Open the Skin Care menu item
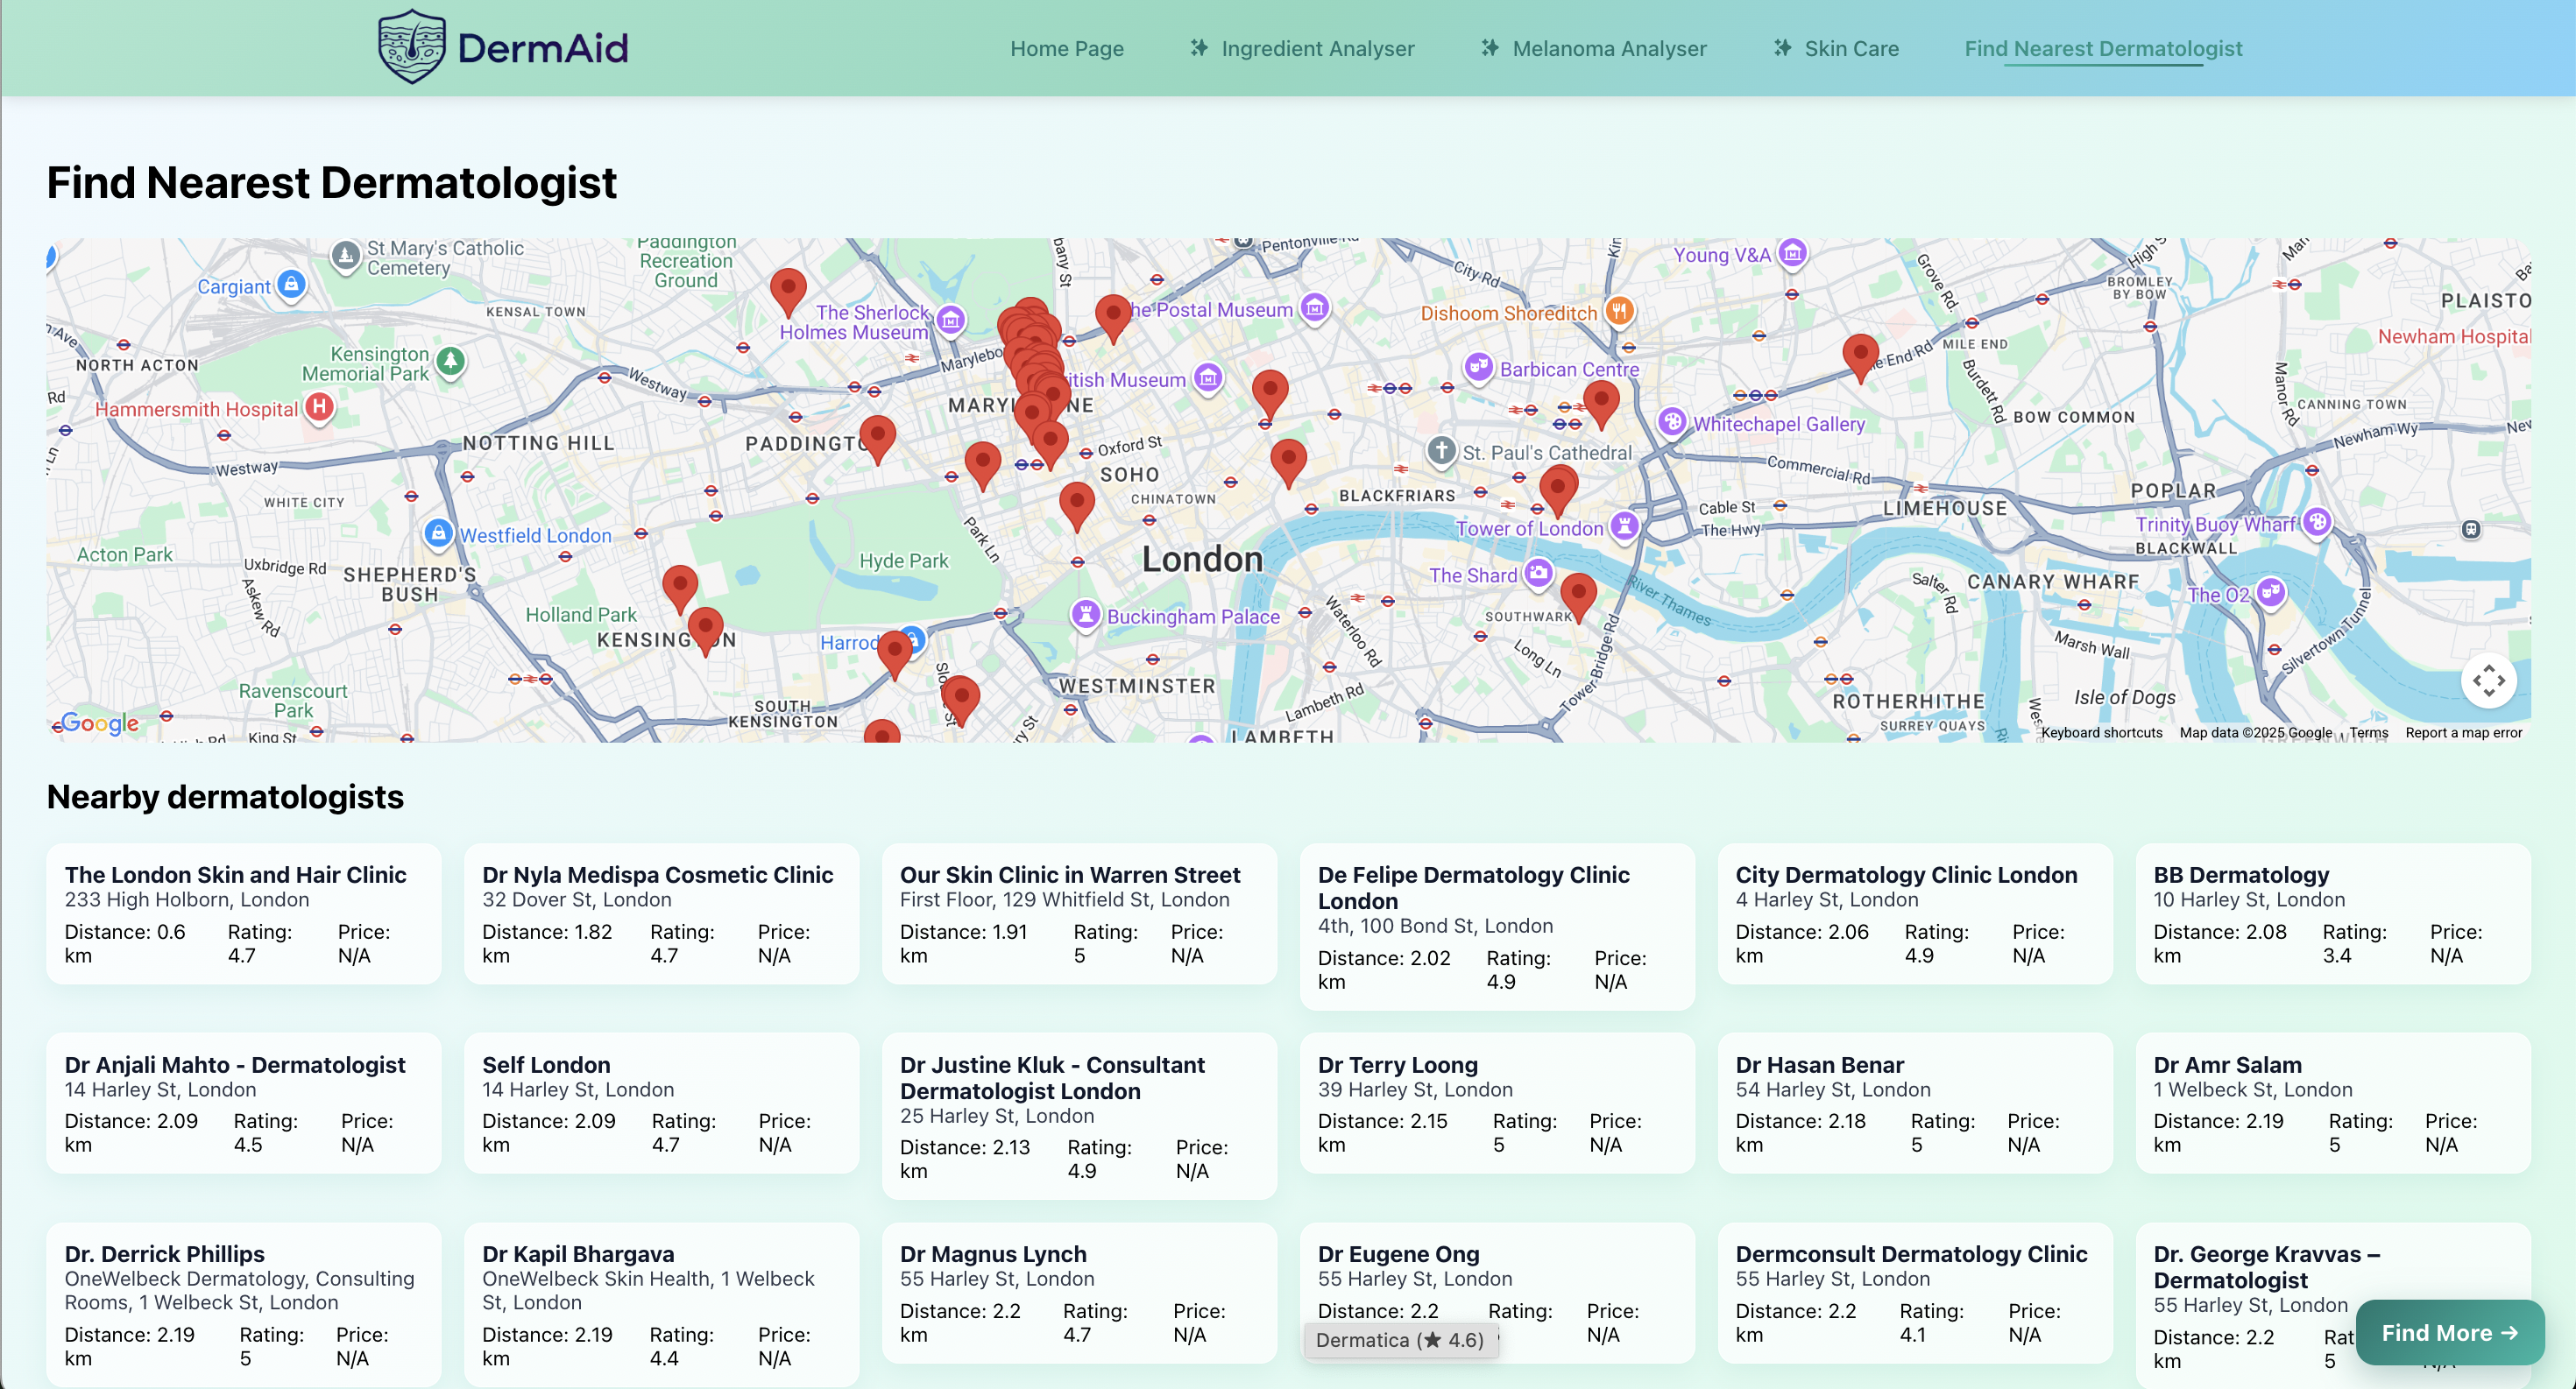This screenshot has width=2576, height=1389. tap(1850, 48)
